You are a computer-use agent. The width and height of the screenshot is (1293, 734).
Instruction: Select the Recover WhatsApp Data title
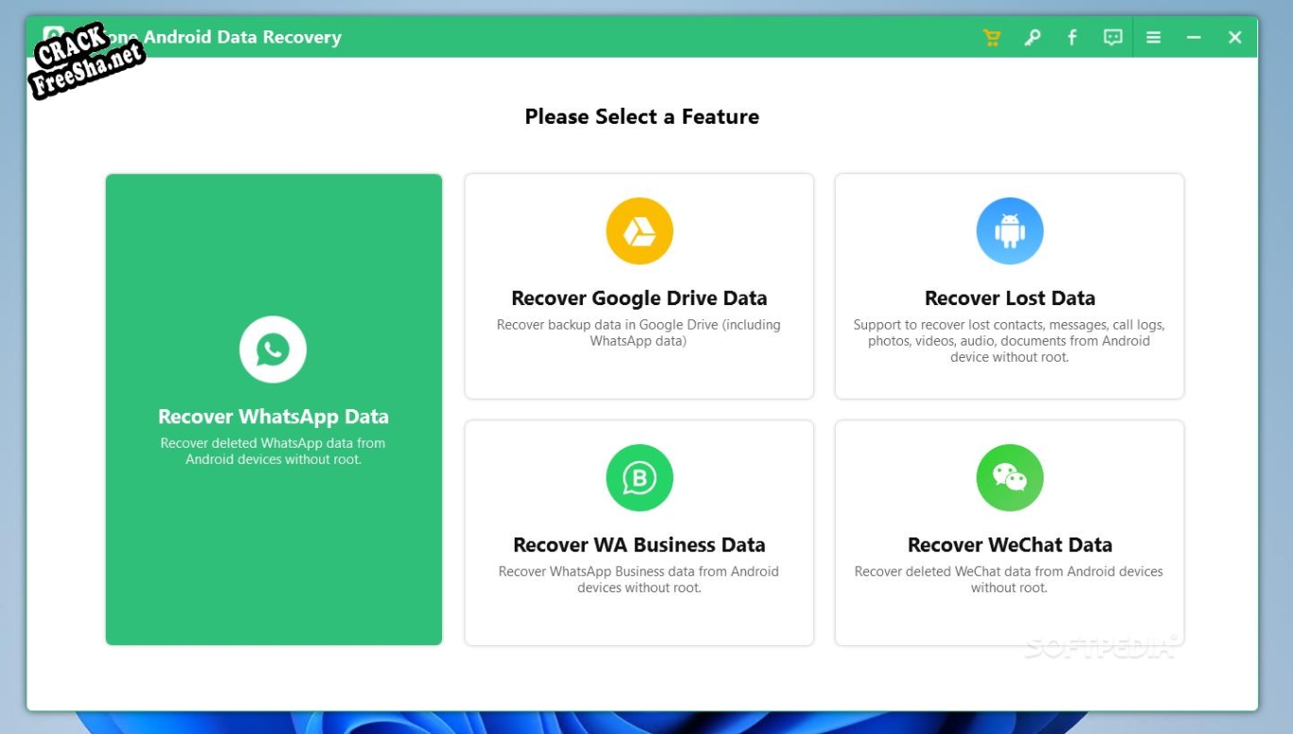(273, 417)
